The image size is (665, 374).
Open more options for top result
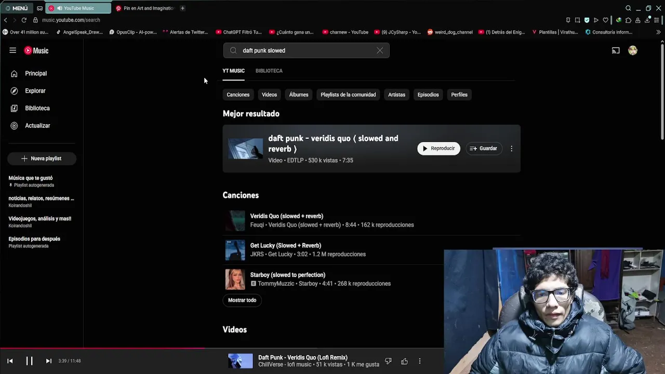(511, 149)
